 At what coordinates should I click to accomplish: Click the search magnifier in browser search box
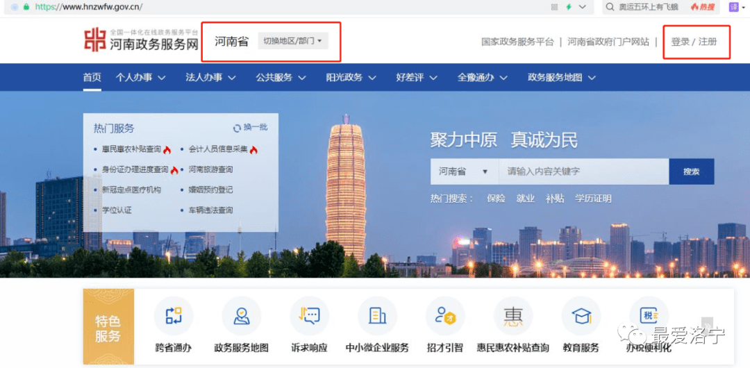(x=610, y=7)
